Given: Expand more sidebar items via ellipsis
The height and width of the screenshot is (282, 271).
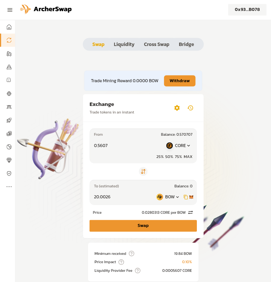Looking at the screenshot, I should pyautogui.click(x=9, y=187).
